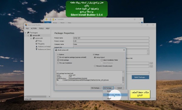Click the EXE Package button
182x110 pixels.
108,88
